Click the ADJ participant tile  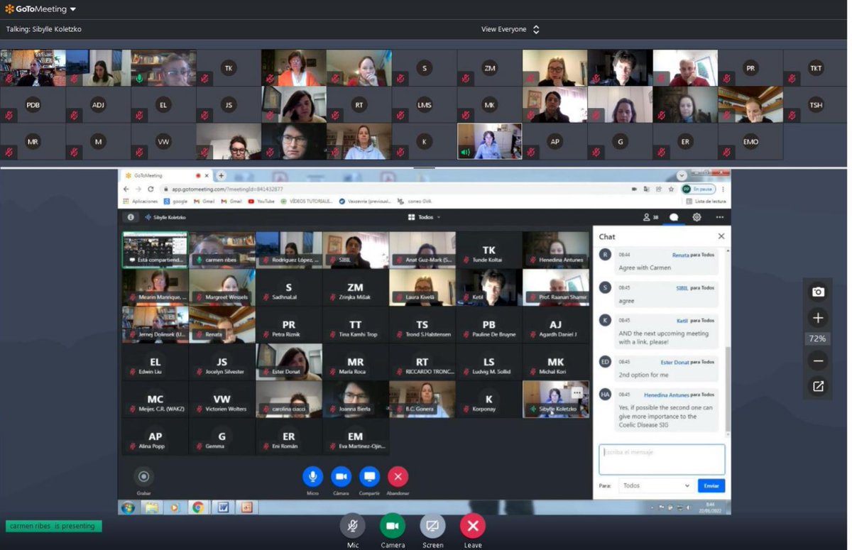(98, 105)
